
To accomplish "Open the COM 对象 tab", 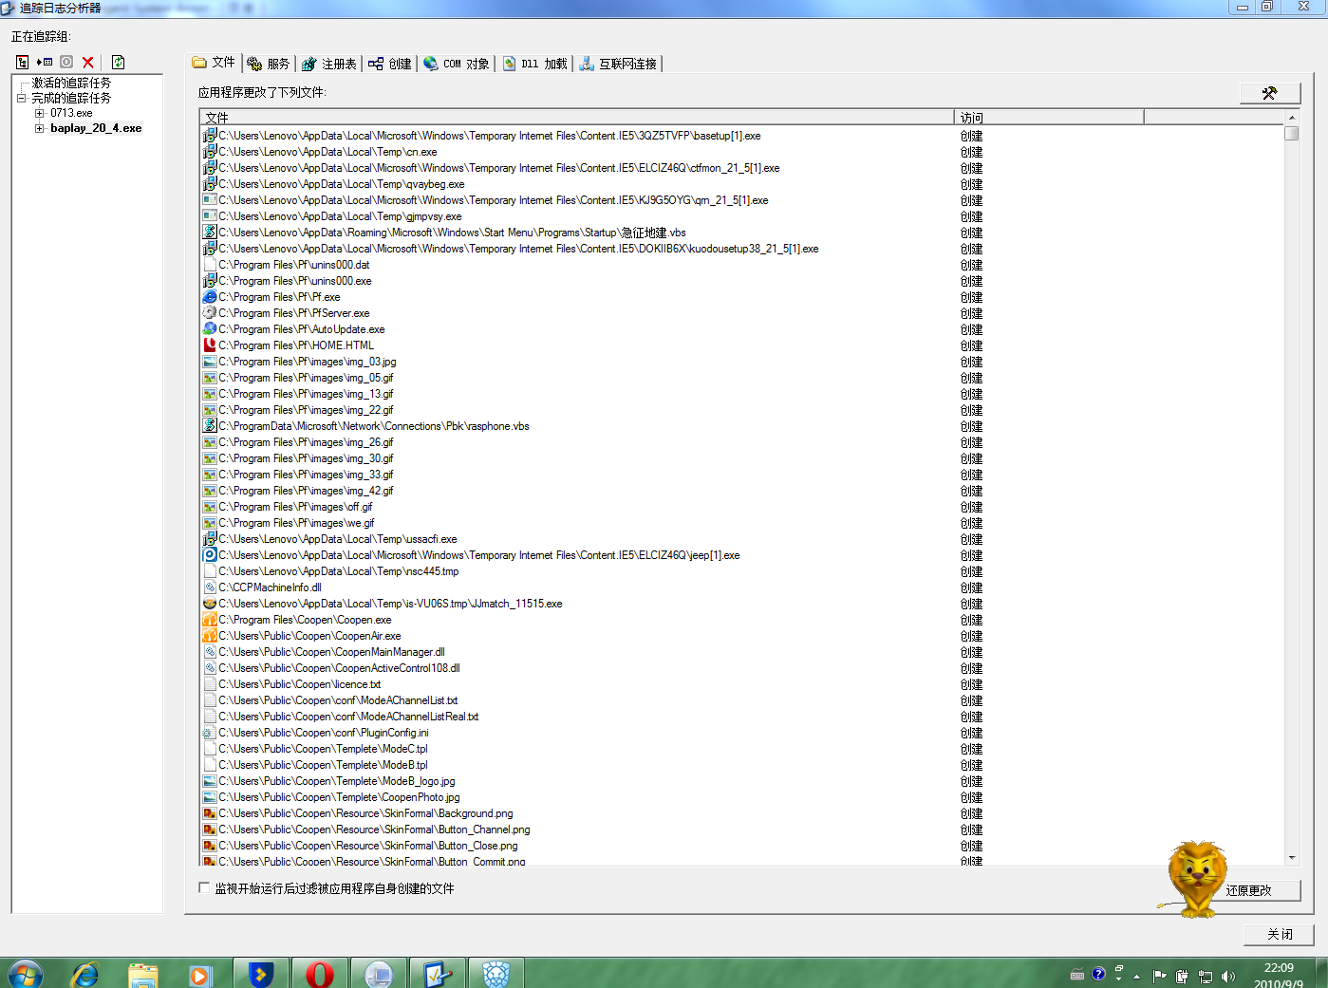I will [x=457, y=64].
